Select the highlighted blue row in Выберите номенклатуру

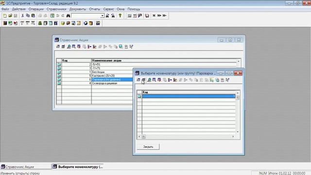pyautogui.click(x=189, y=96)
